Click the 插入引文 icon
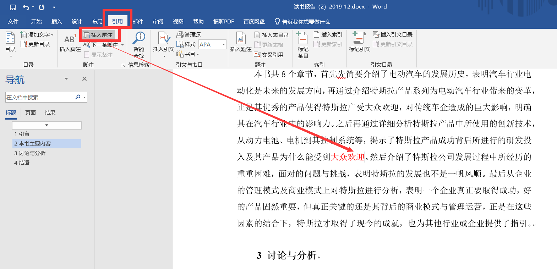 [164, 39]
